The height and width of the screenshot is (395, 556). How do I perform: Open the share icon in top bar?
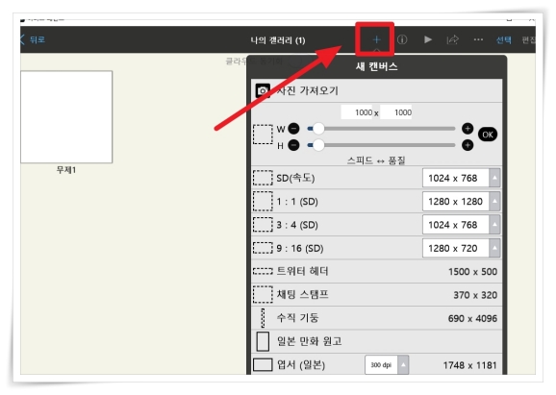click(452, 39)
